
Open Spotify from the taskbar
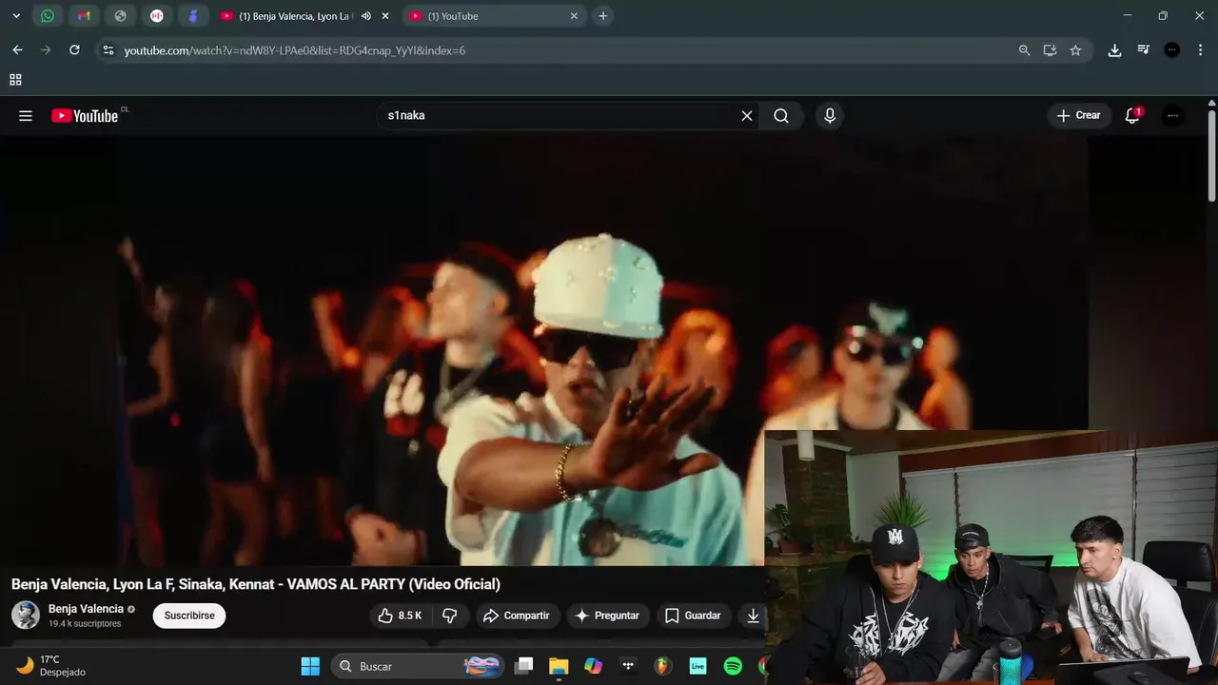click(x=733, y=666)
